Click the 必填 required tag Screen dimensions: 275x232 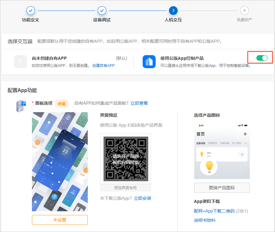point(62,103)
